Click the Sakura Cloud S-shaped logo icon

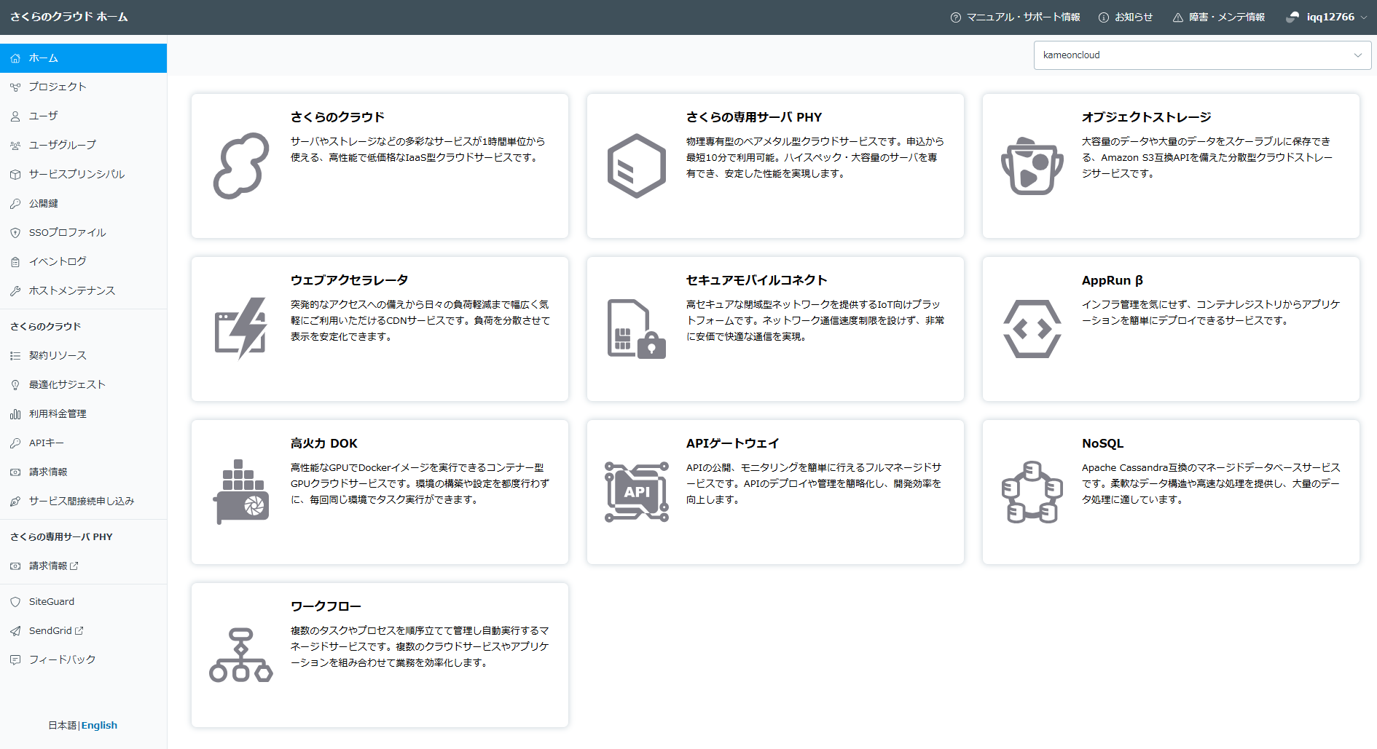pyautogui.click(x=241, y=166)
